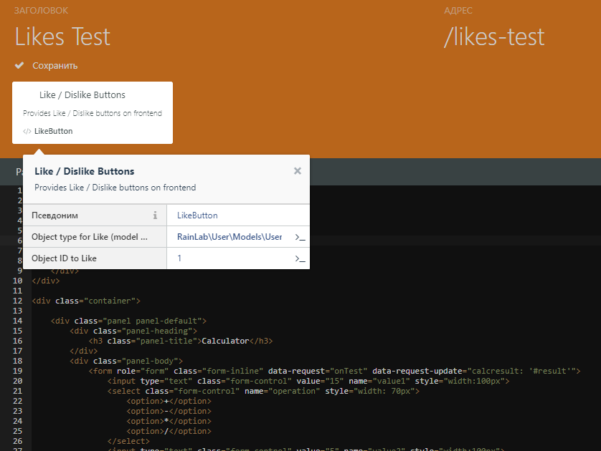Edit the page address /likes-test
Screen dimensions: 601x451
click(x=494, y=37)
